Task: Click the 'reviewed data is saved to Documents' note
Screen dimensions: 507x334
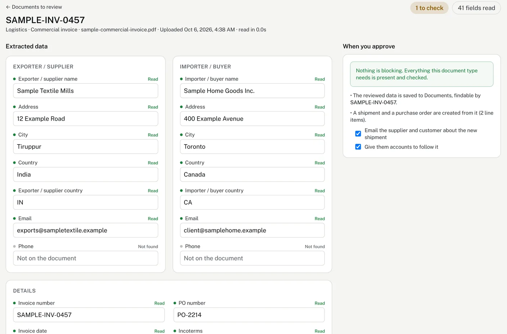Action: 415,99
